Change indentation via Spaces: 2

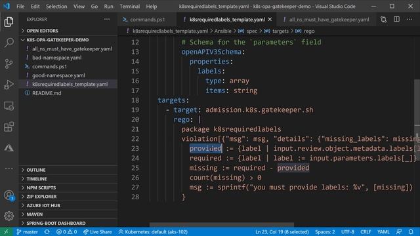click(x=325, y=231)
